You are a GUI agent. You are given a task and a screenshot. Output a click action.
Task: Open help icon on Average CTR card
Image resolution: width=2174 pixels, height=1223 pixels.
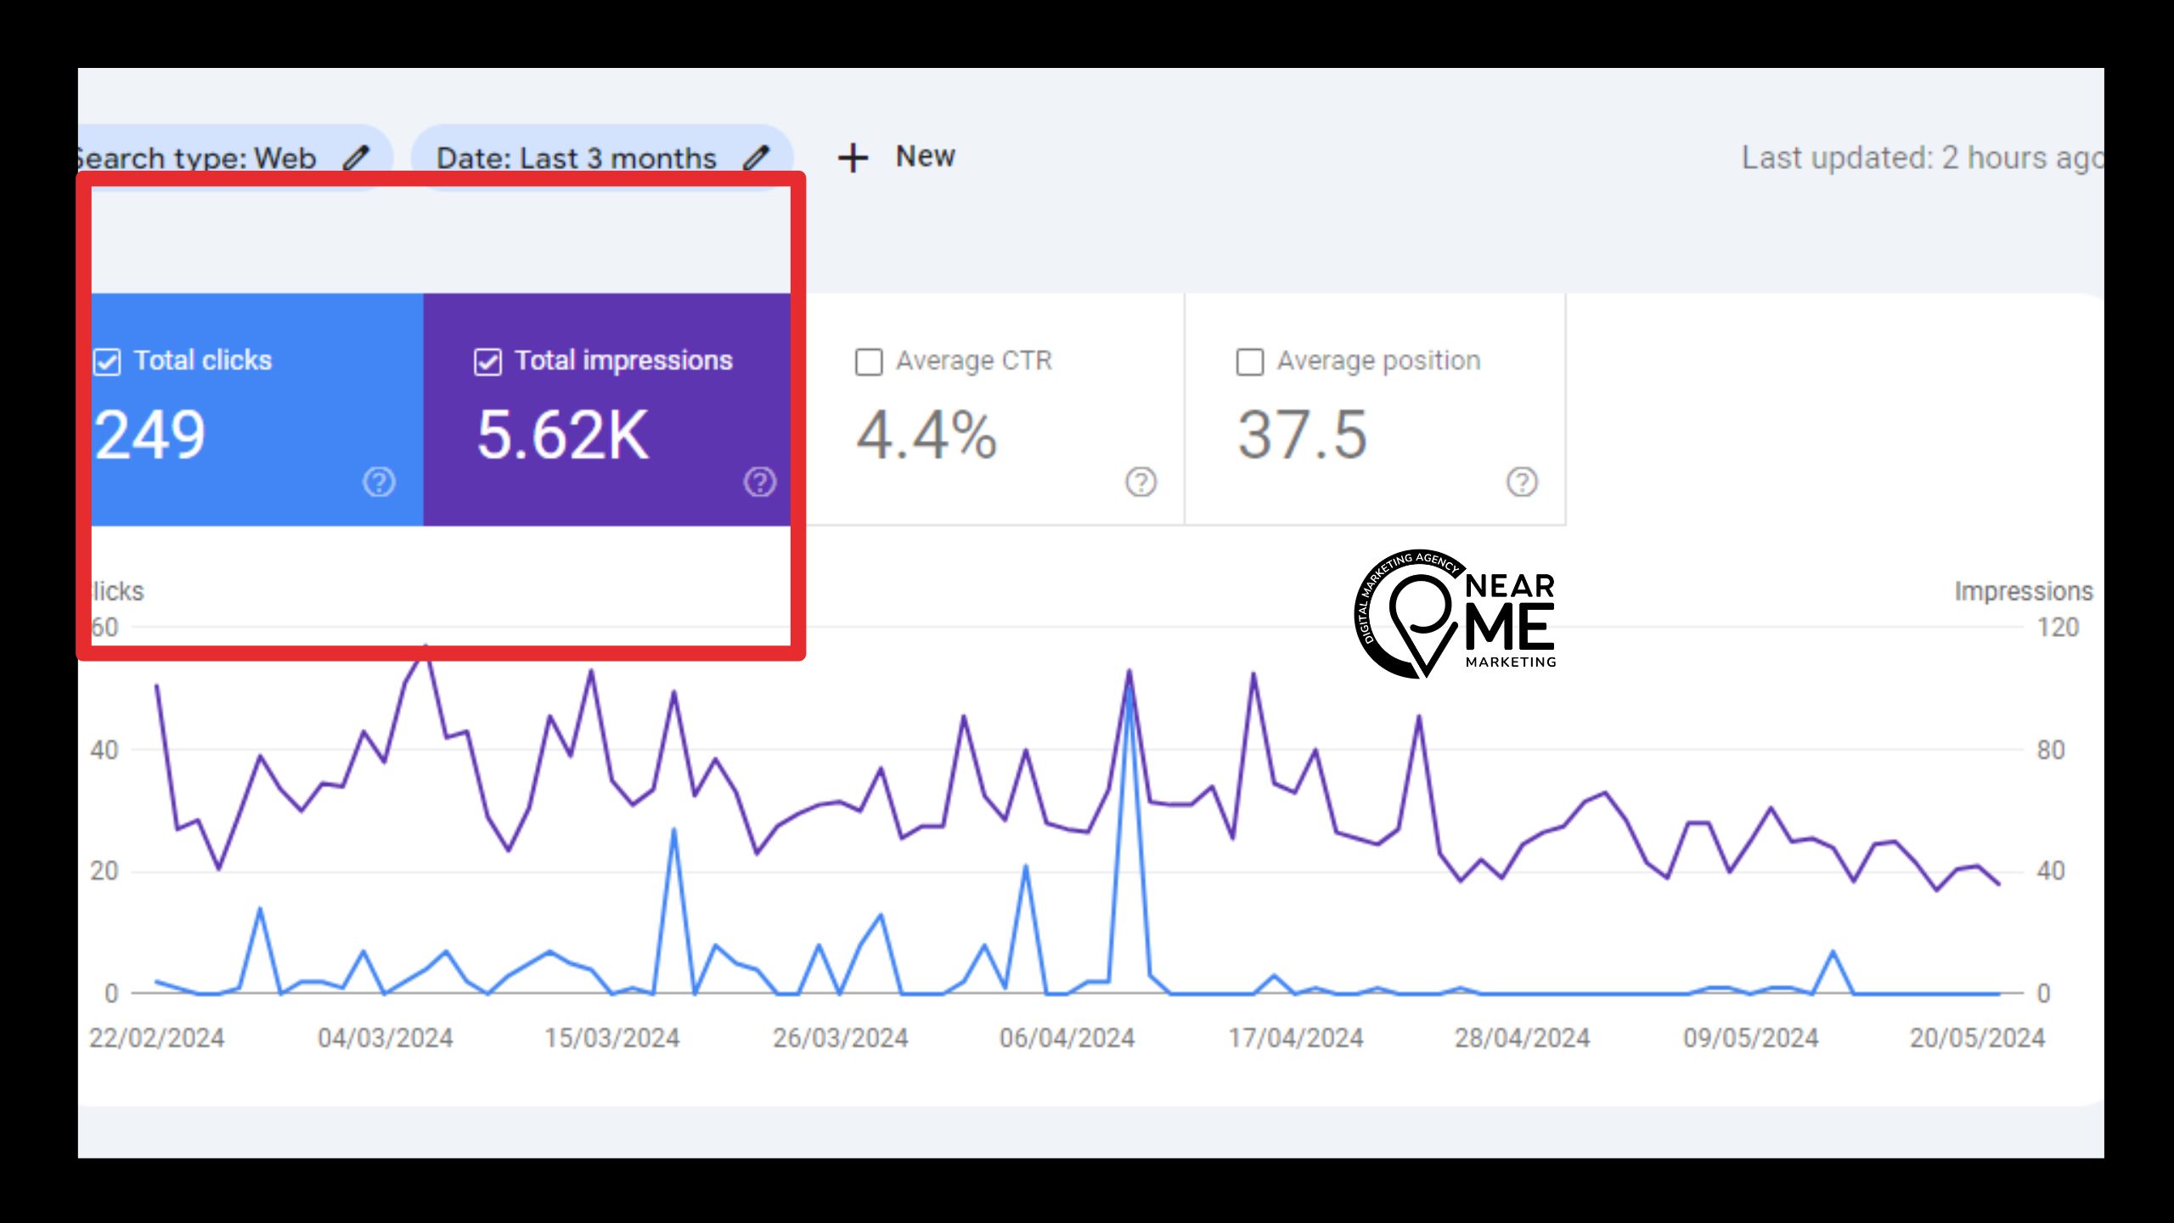point(1141,482)
